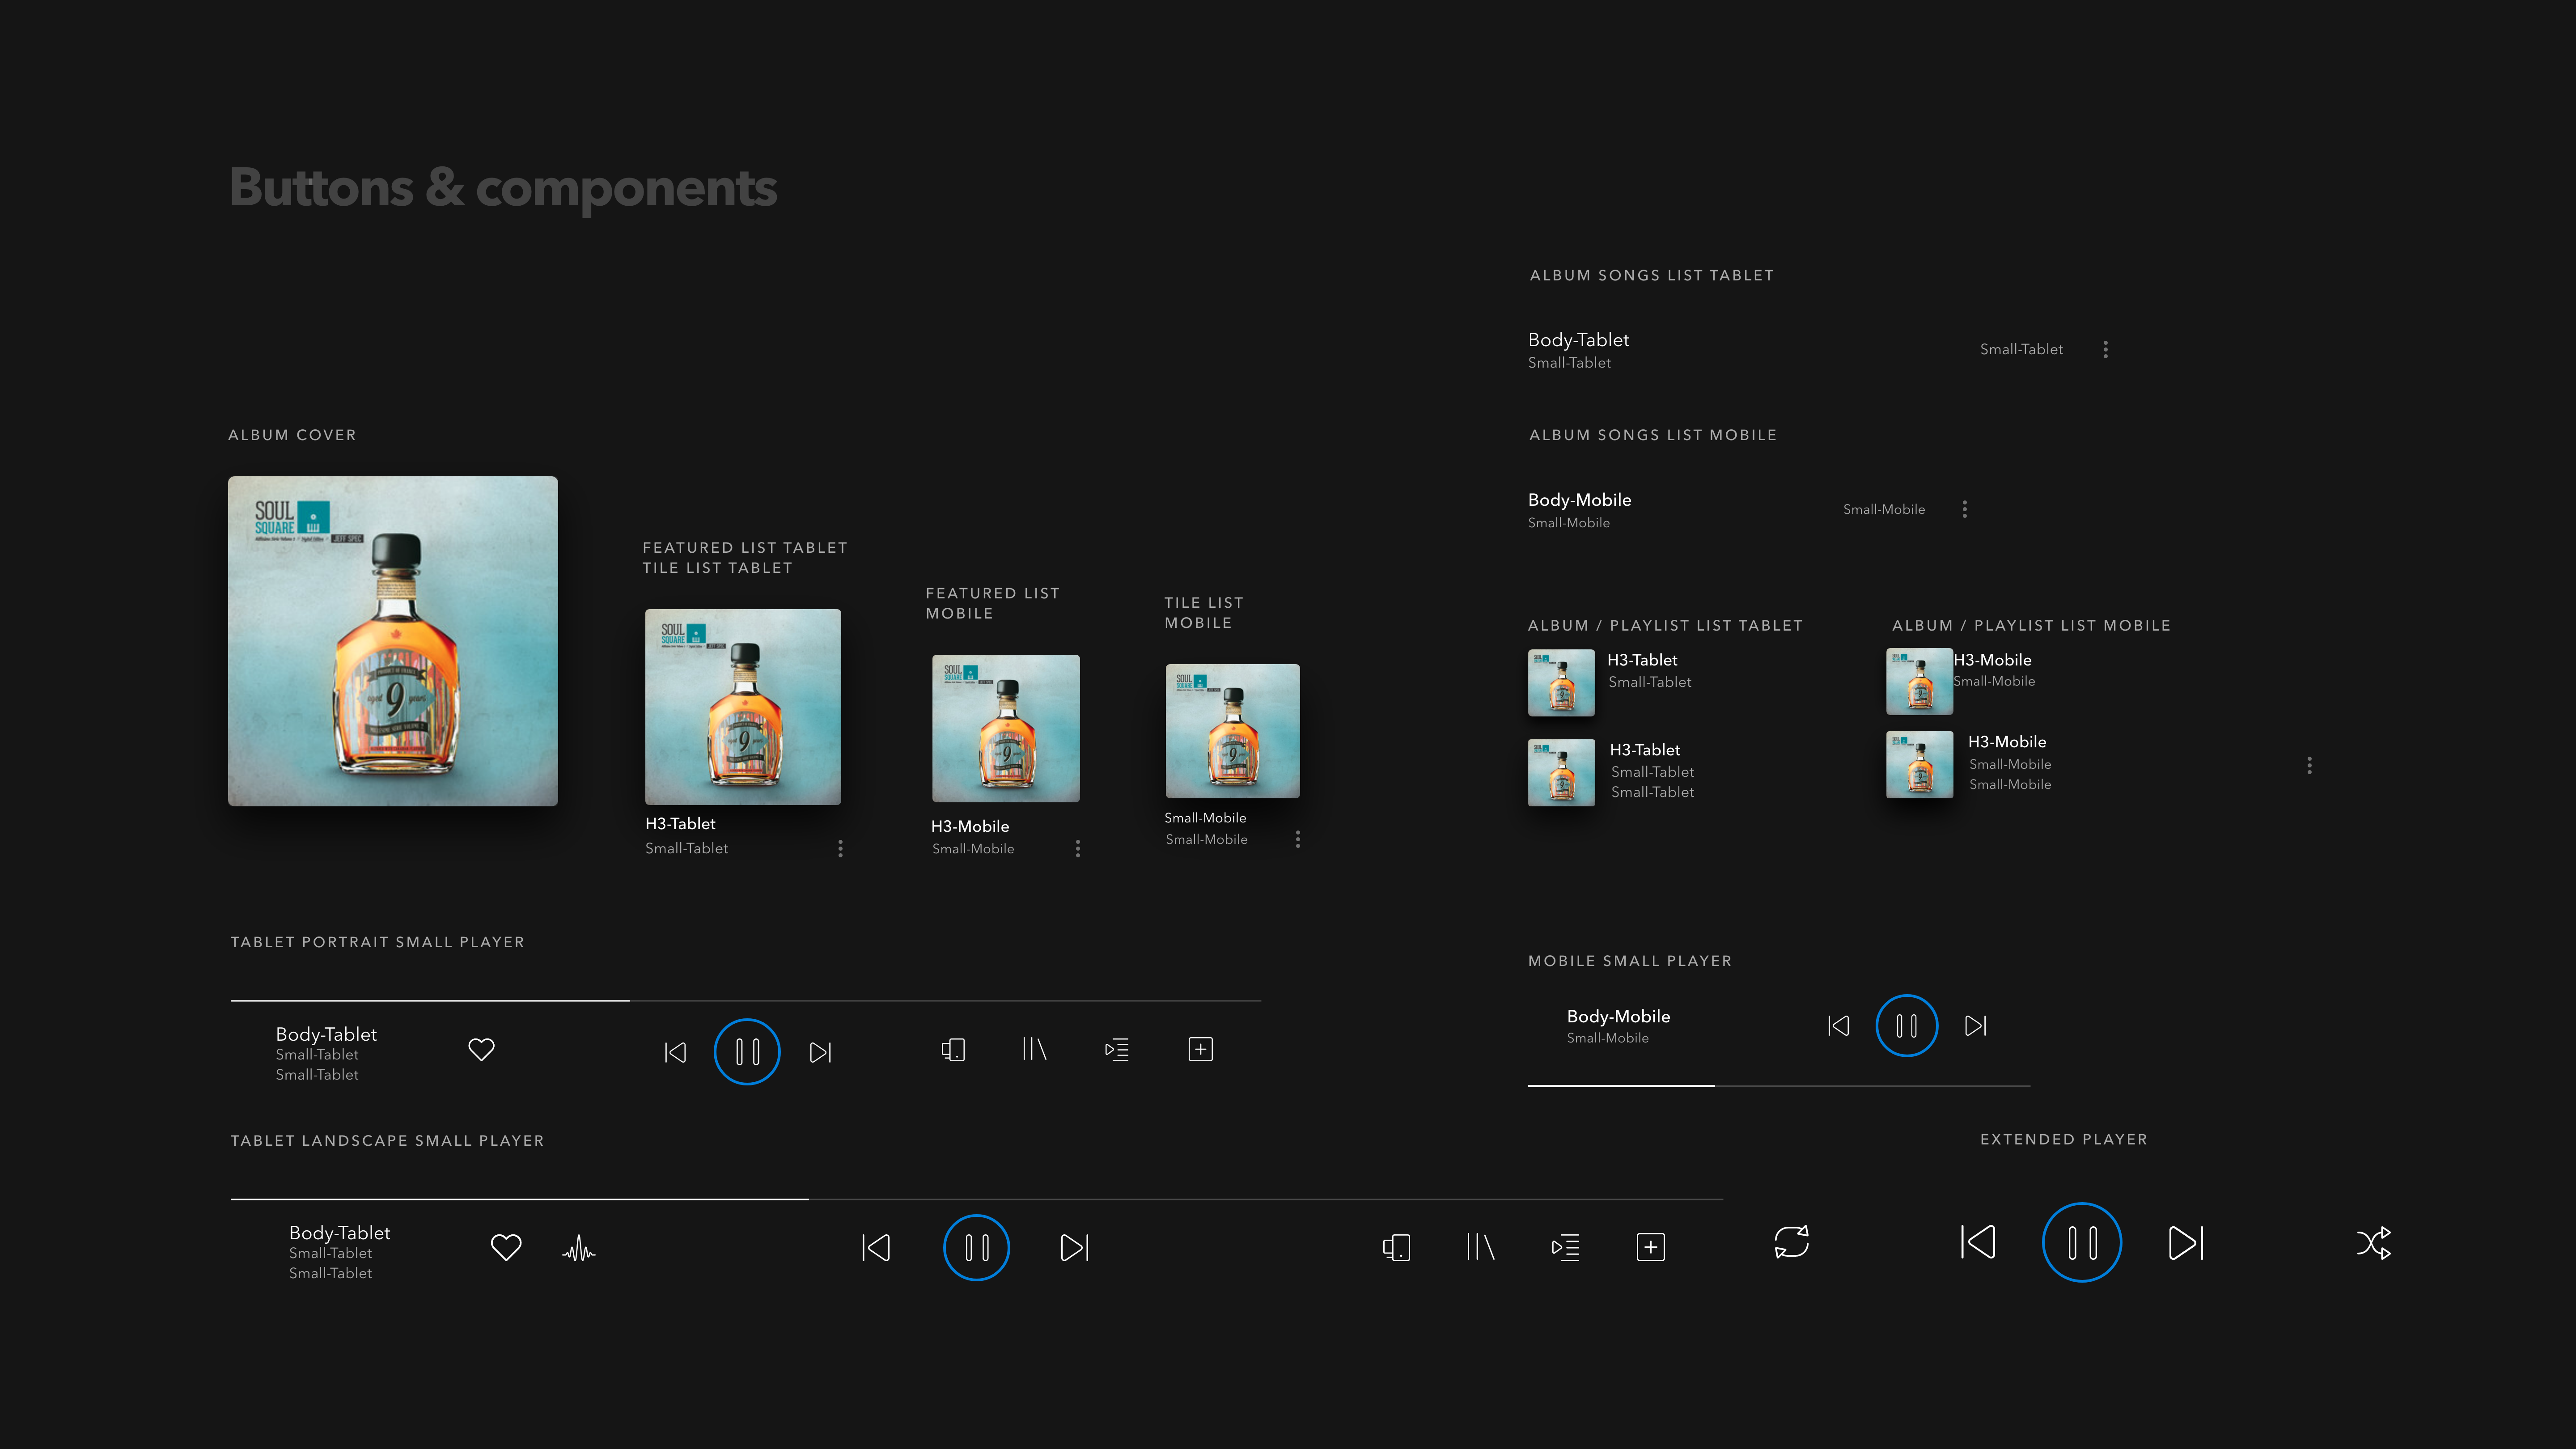Screen dimensions: 2576x1449
Task: Click the H3-Mobile playlist link in mobile list
Action: pos(1991,660)
